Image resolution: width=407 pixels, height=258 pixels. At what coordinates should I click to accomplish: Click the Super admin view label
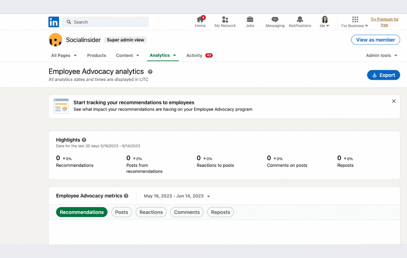(x=126, y=40)
